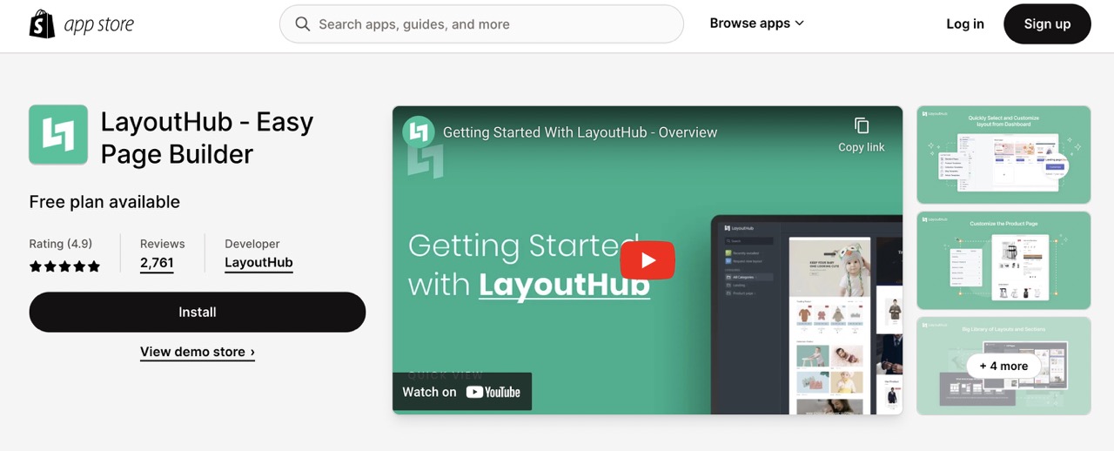Viewport: 1114px width, 451px height.
Task: Open the Log in link
Action: pos(965,24)
